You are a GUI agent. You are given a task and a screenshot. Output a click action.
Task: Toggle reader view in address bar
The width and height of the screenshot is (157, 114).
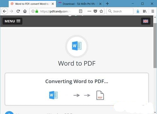[81, 11]
